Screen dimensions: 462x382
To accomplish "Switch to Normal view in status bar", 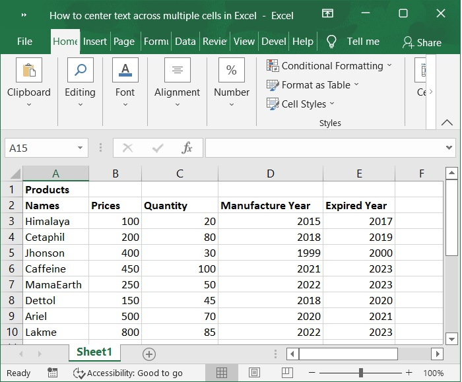I will click(x=222, y=373).
